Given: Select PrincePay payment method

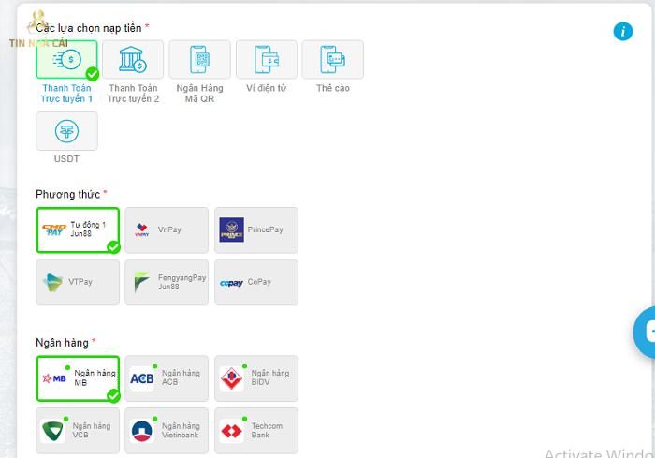Looking at the screenshot, I should (x=255, y=230).
